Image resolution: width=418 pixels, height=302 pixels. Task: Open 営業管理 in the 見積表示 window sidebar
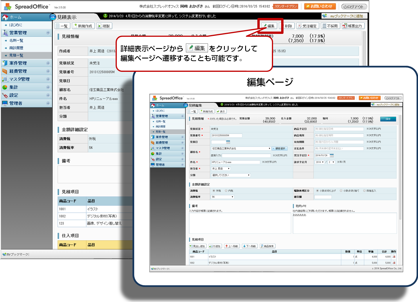pyautogui.click(x=26, y=33)
